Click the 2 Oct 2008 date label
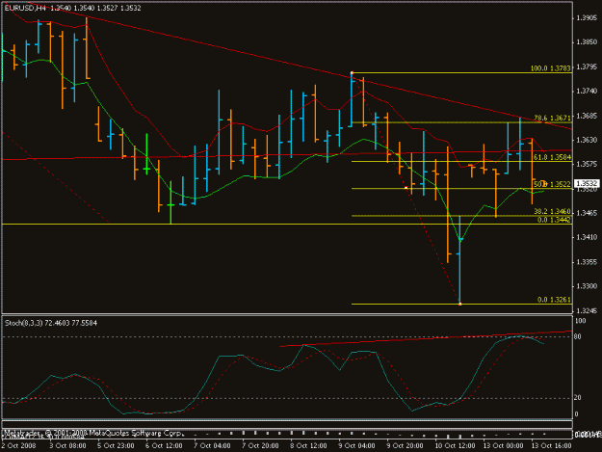This screenshot has height=452, width=602. [x=19, y=446]
